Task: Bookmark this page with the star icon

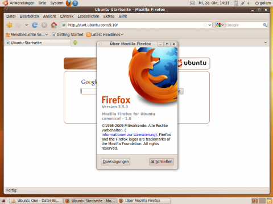Action: tap(205, 25)
